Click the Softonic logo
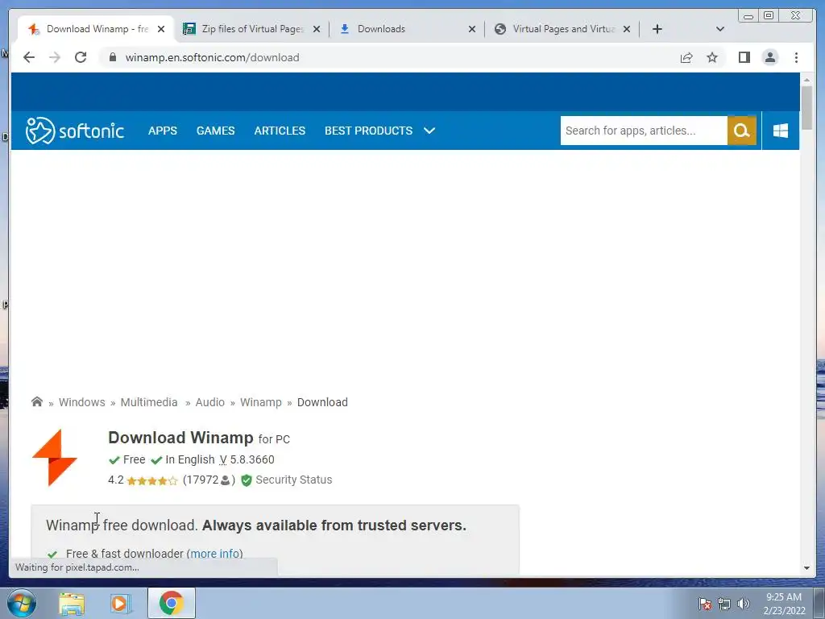Viewport: 825px width, 619px height. (x=75, y=131)
